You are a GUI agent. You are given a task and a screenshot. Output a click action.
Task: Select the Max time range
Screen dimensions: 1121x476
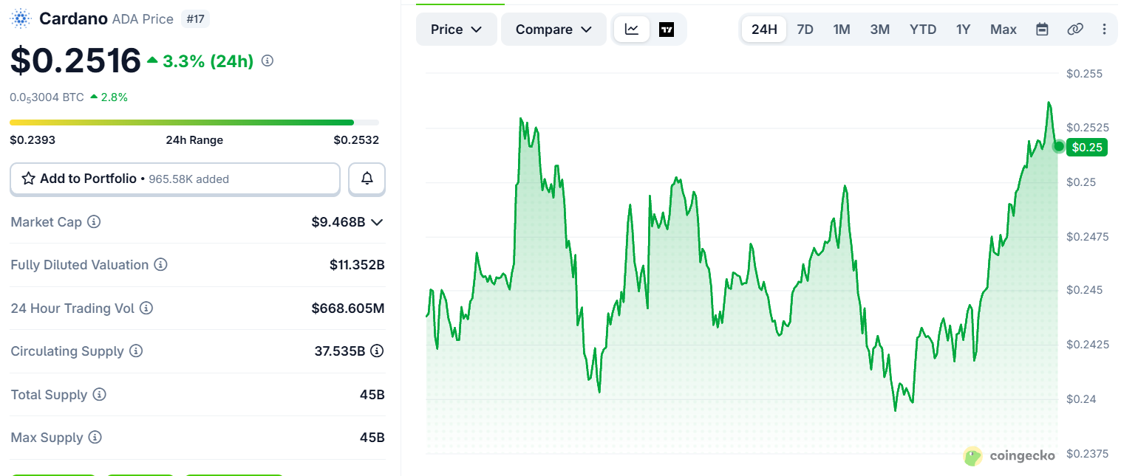pyautogui.click(x=1004, y=30)
